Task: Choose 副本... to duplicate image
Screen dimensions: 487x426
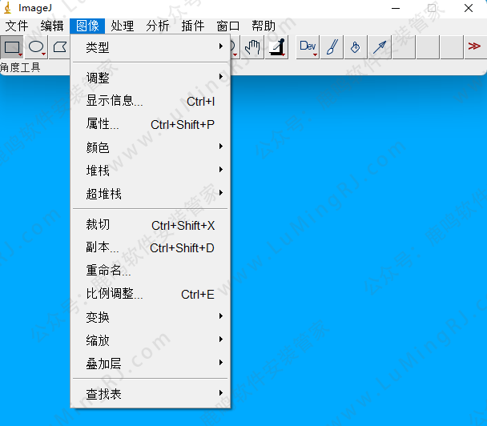Action: click(x=151, y=247)
